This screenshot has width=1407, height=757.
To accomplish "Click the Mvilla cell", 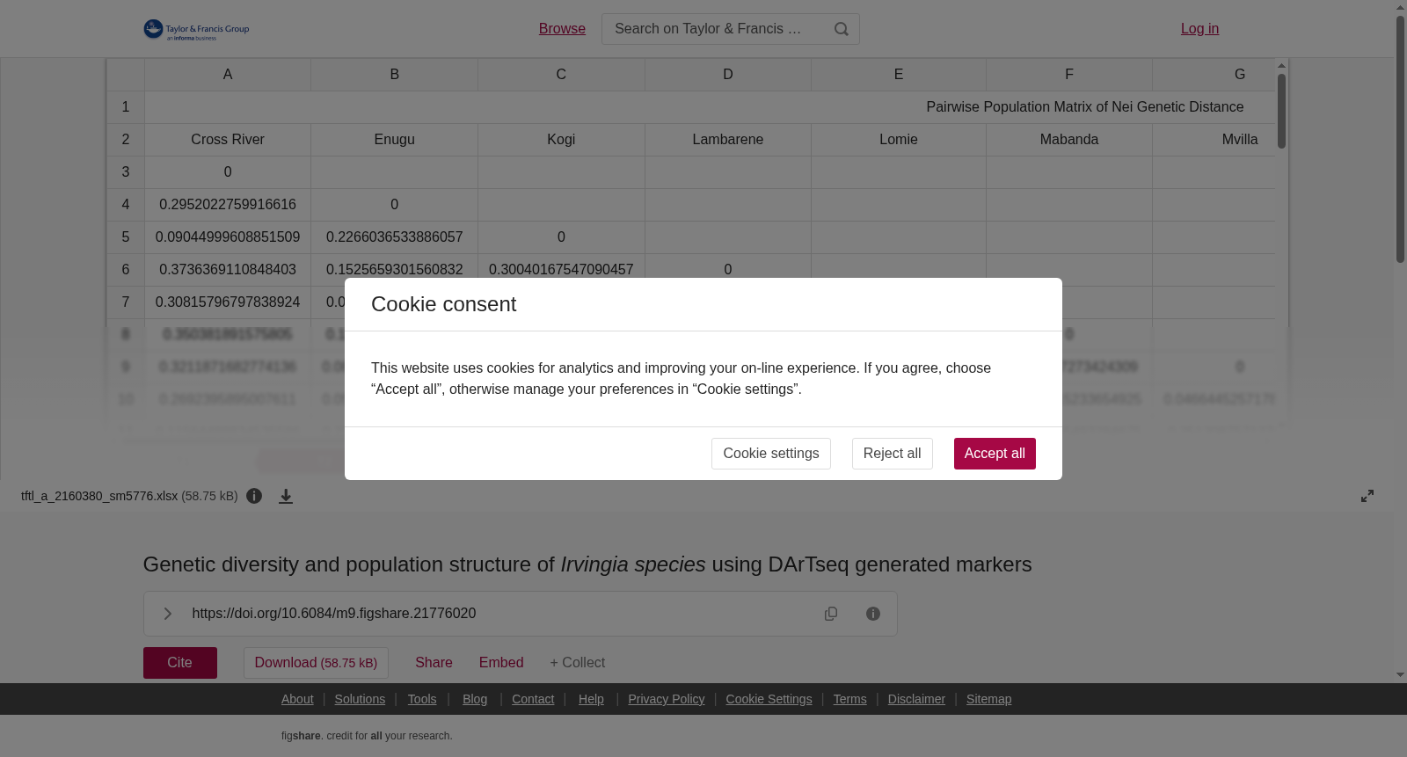I will [x=1214, y=140].
